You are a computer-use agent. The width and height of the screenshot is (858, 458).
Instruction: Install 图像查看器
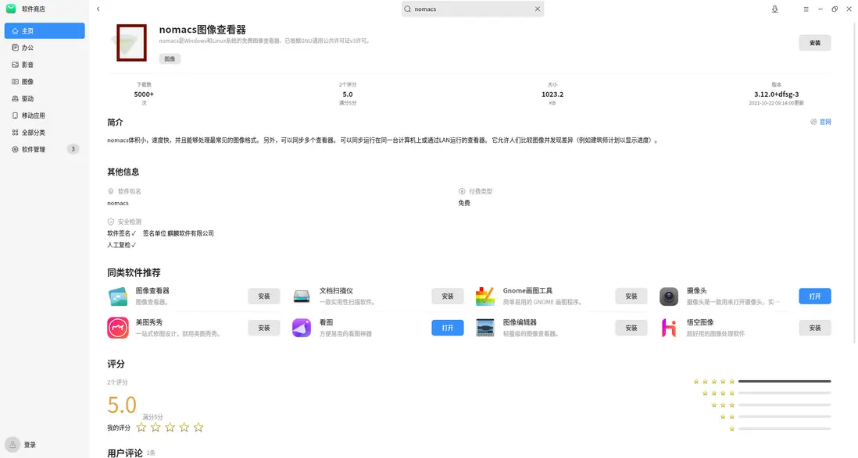pos(264,296)
